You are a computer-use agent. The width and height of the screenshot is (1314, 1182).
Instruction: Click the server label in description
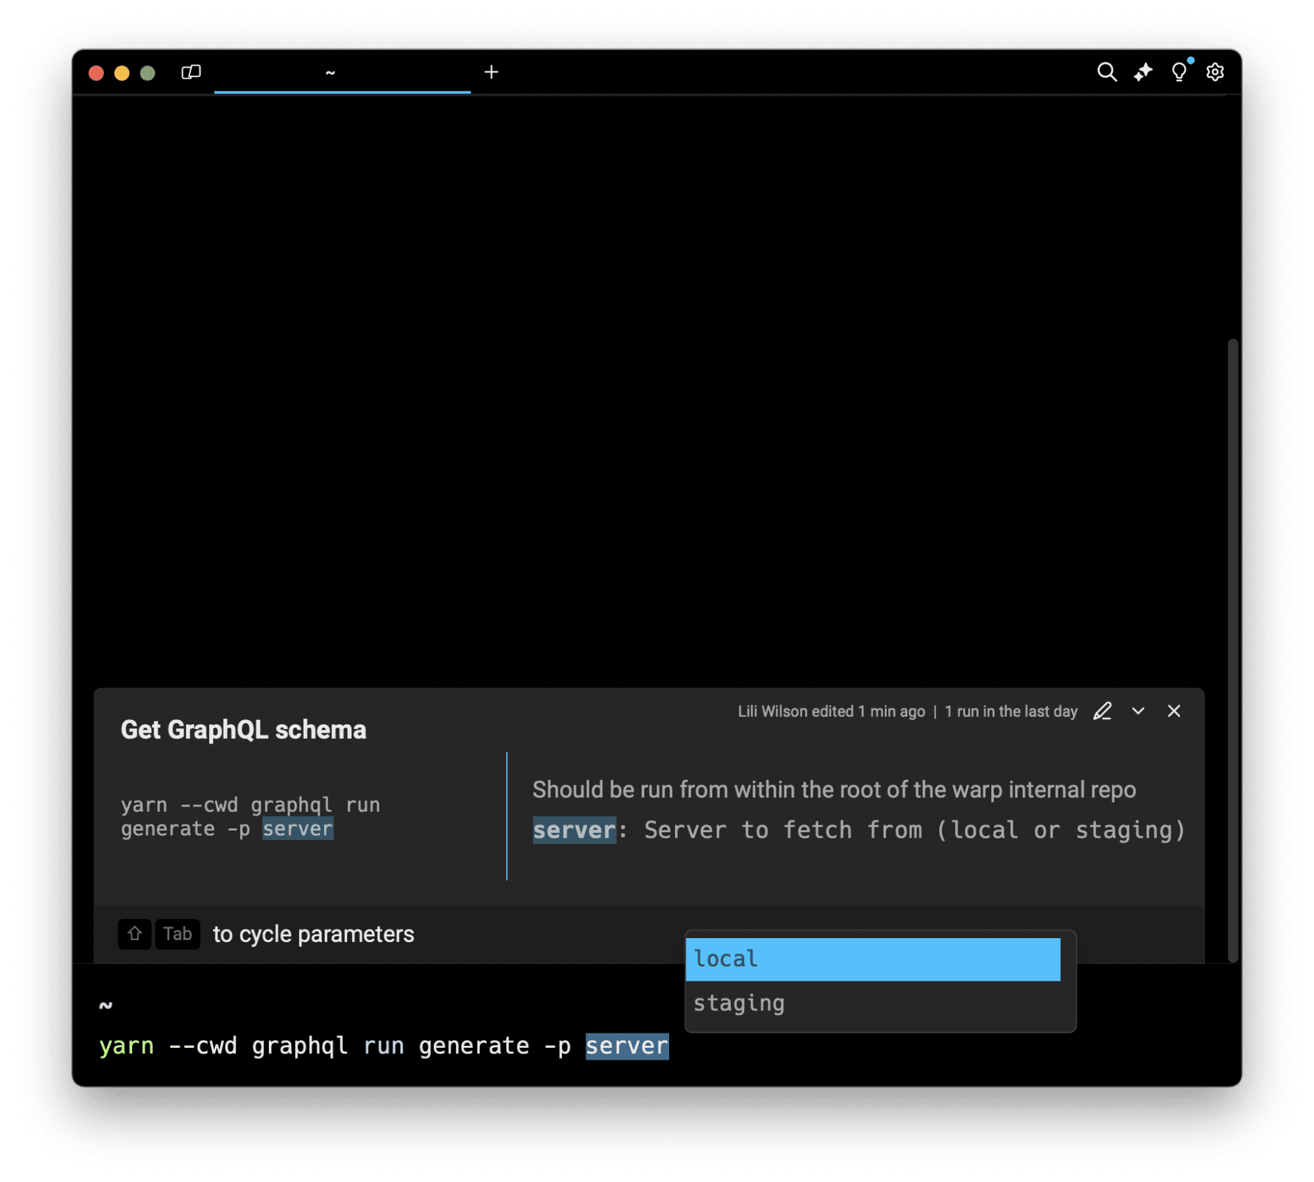574,830
